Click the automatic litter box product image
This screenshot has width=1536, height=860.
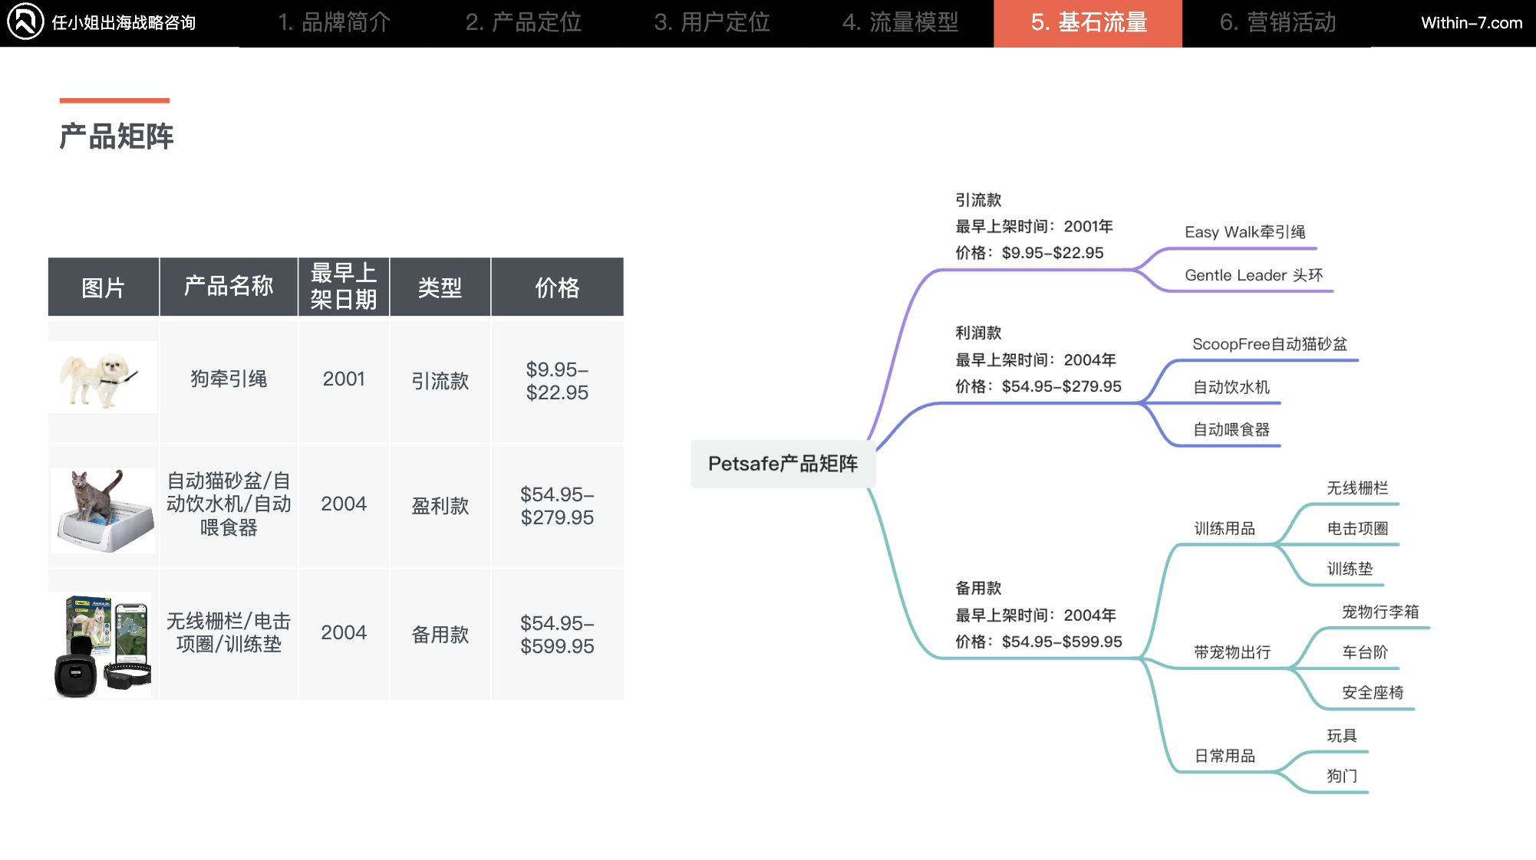tap(103, 506)
